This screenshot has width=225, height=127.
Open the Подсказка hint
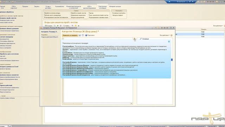point(90,35)
